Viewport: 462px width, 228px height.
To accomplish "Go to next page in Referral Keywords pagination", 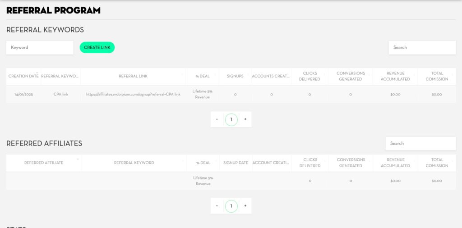I will pos(245,119).
